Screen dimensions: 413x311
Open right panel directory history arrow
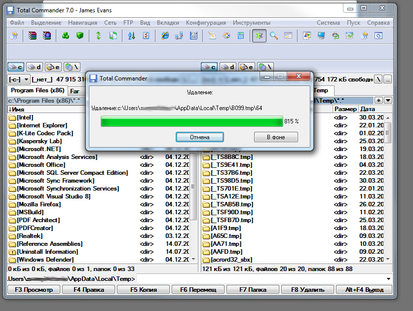(x=388, y=100)
